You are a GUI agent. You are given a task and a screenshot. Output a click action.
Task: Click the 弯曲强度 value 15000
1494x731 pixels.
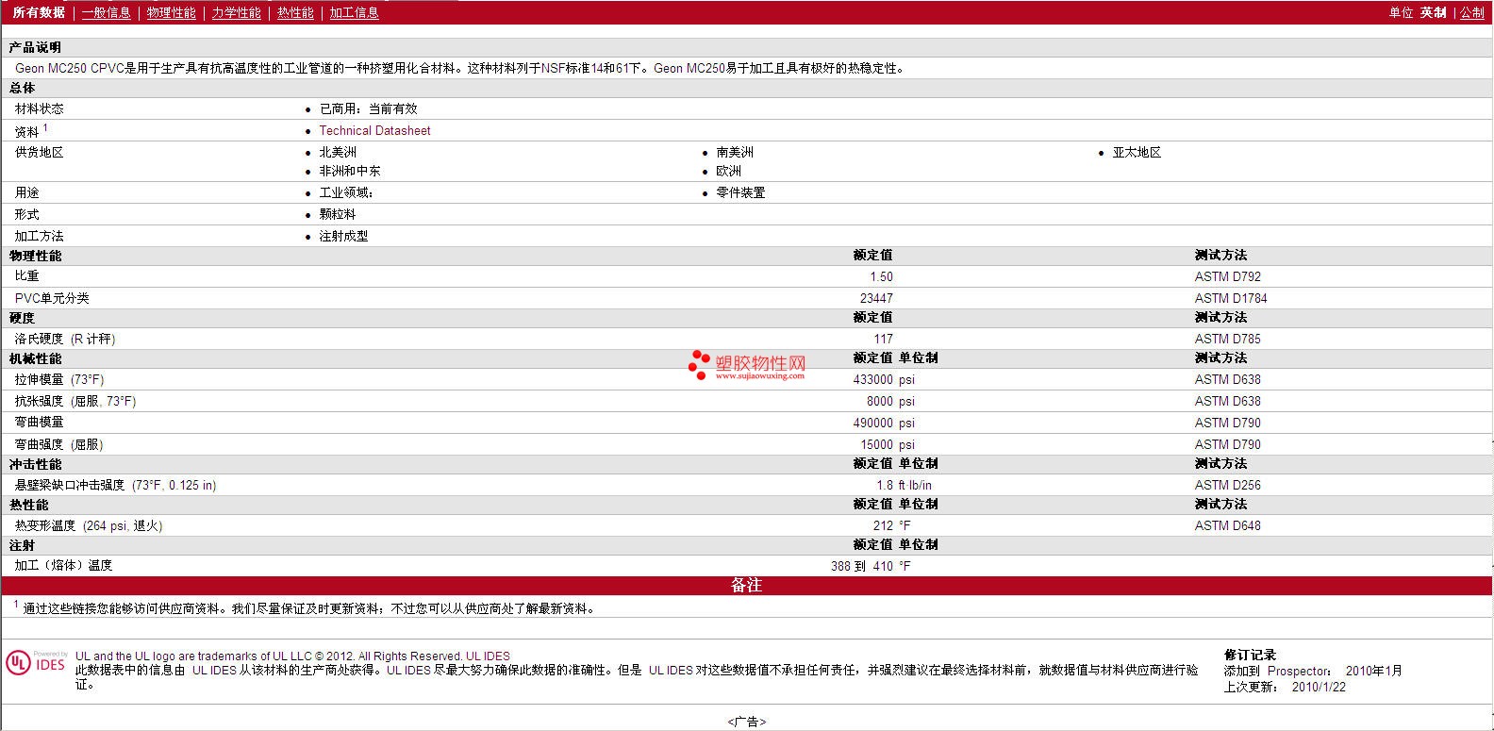point(876,444)
